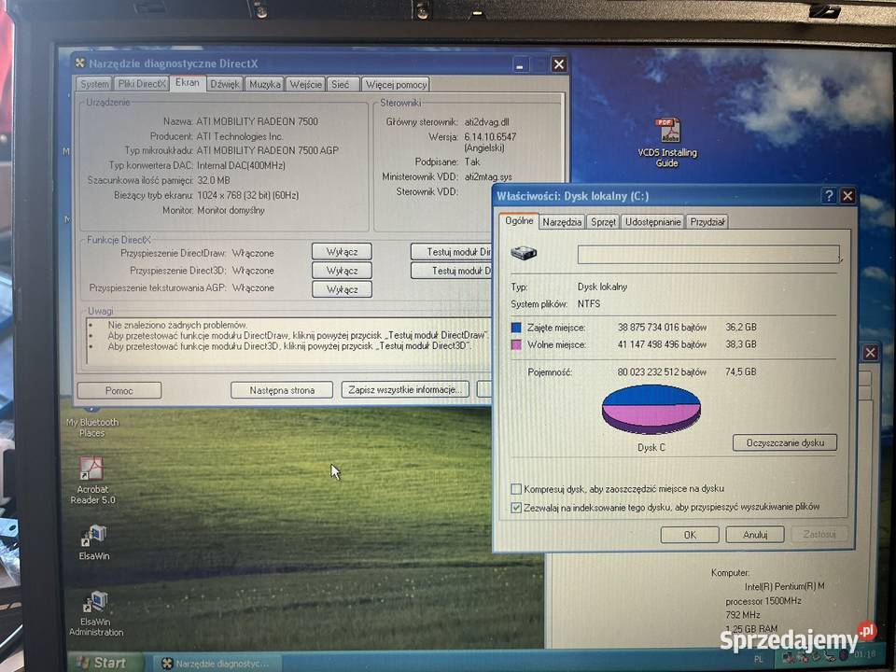Click the Nie znaleziono żadnych problemów note
The width and height of the screenshot is (896, 672).
tap(177, 325)
